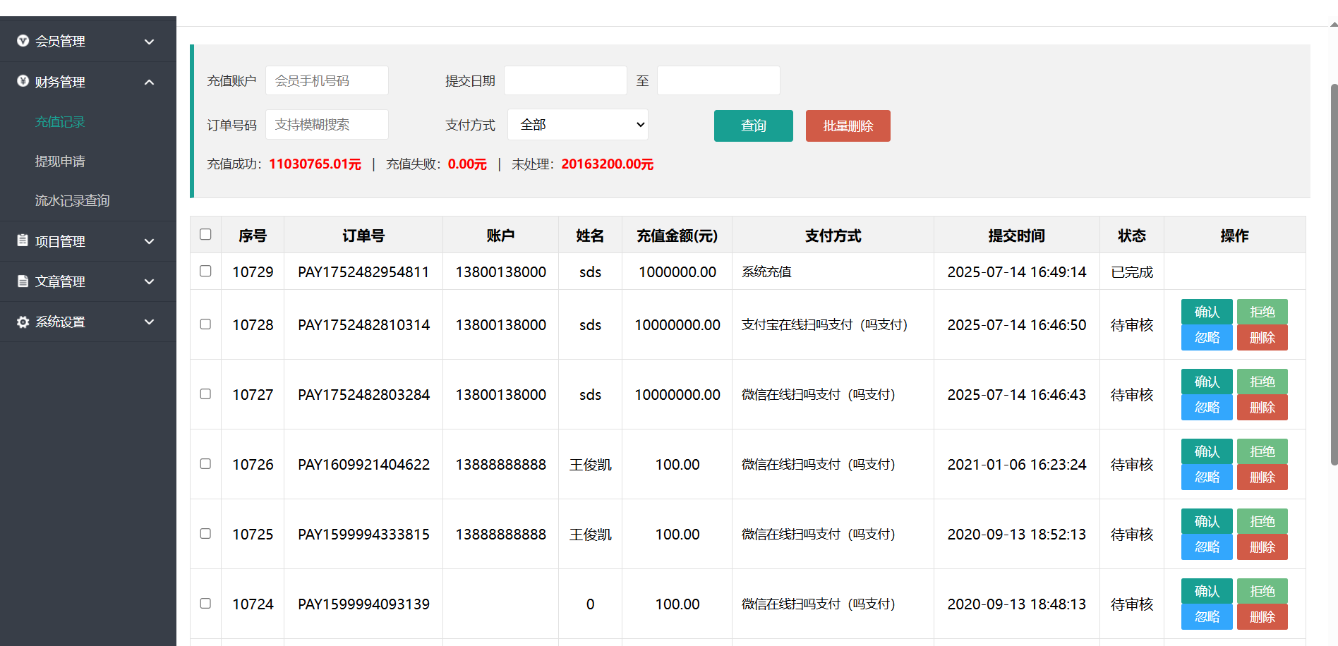This screenshot has height=646, width=1338.
Task: Collapse the 财务管理 chevron
Action: [150, 82]
